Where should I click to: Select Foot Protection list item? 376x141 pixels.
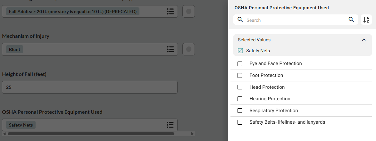266,75
